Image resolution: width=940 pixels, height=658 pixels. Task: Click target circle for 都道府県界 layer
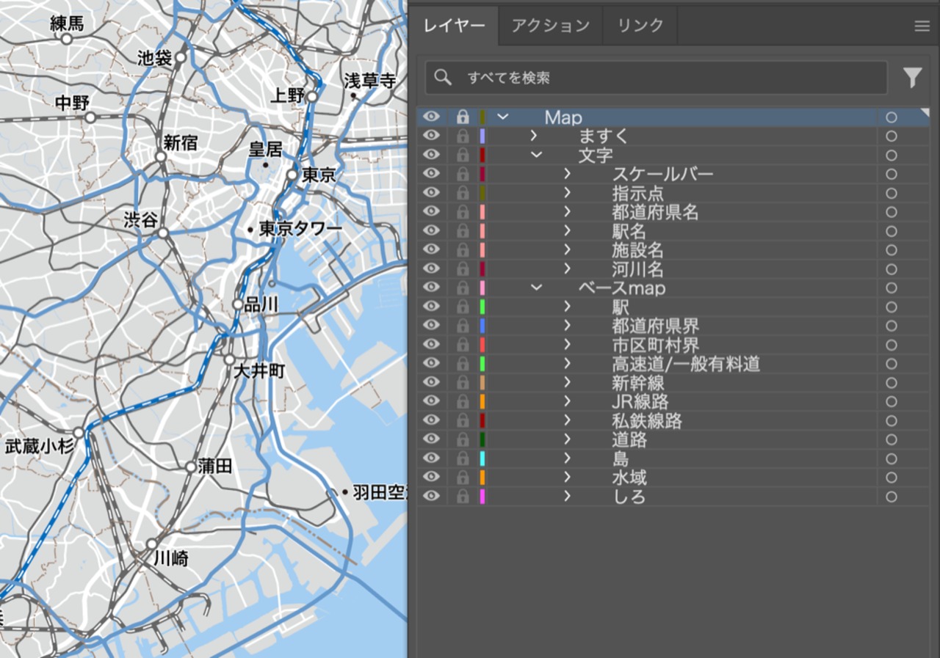click(892, 326)
